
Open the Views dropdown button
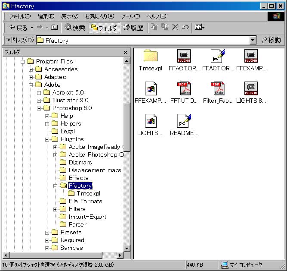(x=200, y=27)
